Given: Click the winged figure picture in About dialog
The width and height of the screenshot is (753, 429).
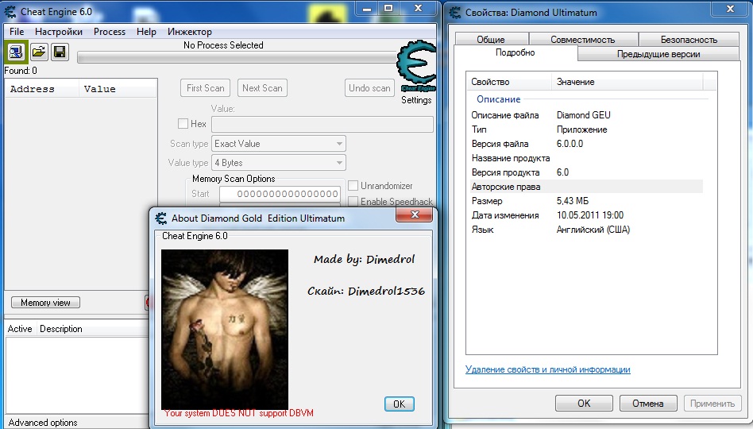Looking at the screenshot, I should 225,329.
